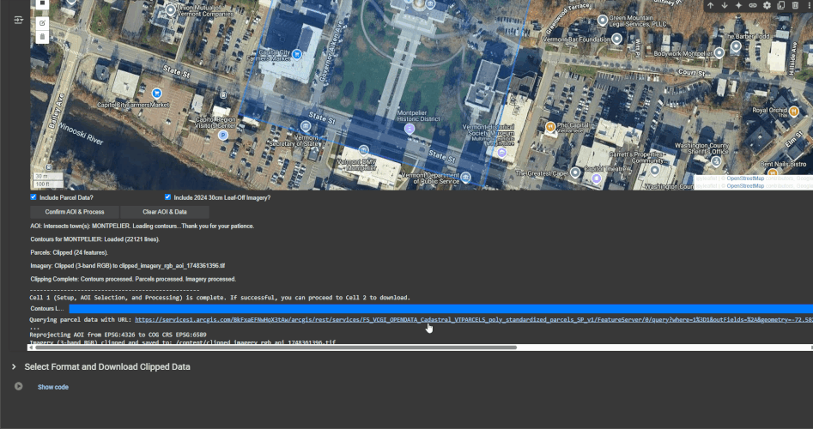Click the Capital City Farmers Market pin near Governor Aiken Ave

click(296, 54)
